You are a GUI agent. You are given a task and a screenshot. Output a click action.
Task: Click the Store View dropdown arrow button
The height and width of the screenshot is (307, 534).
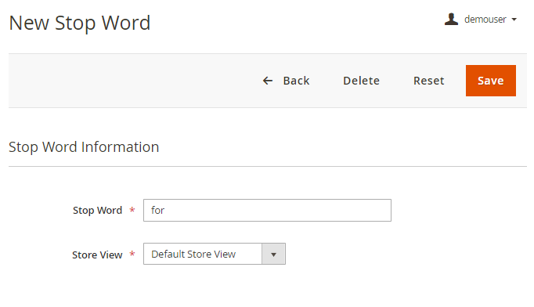pos(273,254)
